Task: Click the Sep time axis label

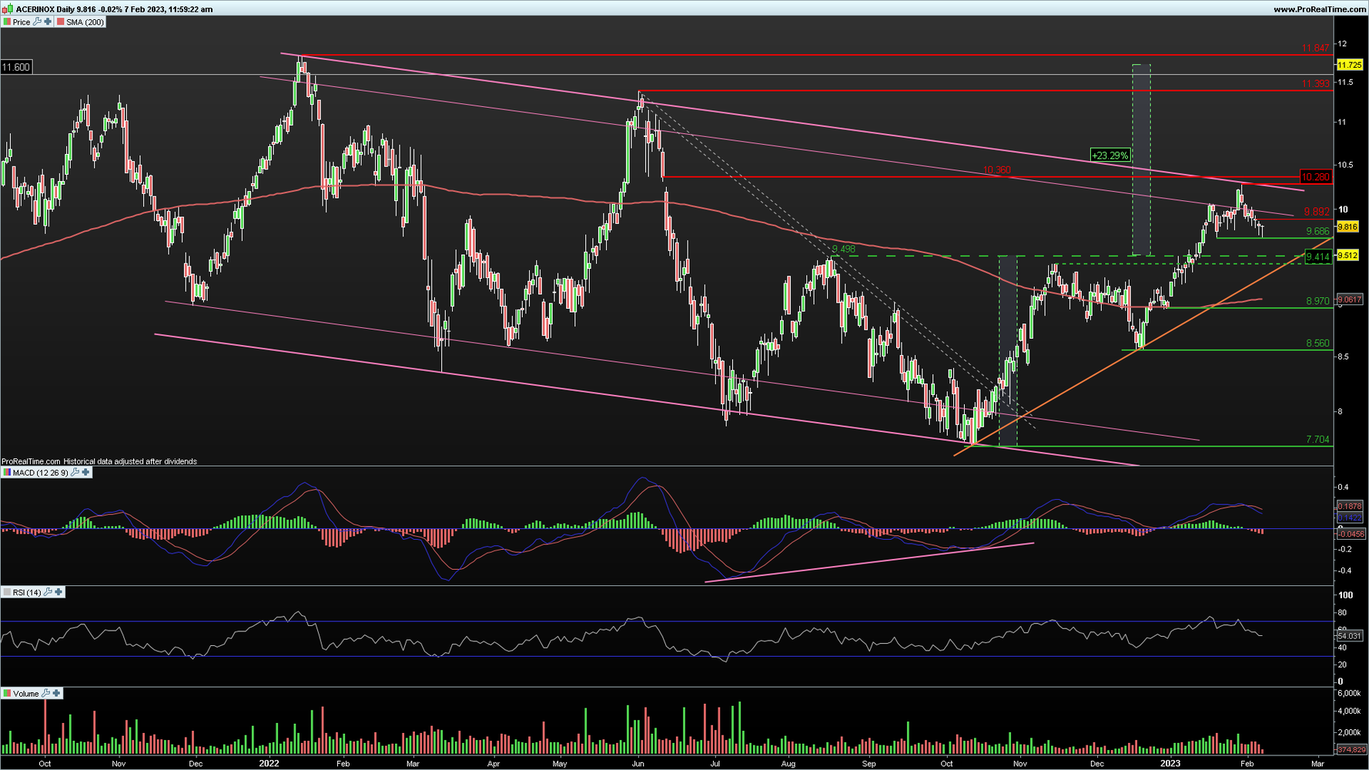Action: click(869, 764)
